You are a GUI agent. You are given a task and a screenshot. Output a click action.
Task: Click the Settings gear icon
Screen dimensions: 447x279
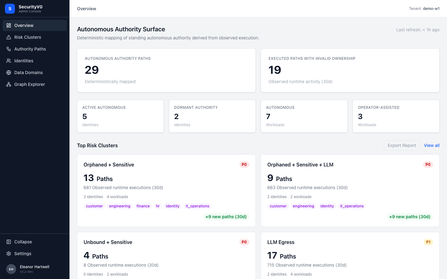pyautogui.click(x=9, y=254)
